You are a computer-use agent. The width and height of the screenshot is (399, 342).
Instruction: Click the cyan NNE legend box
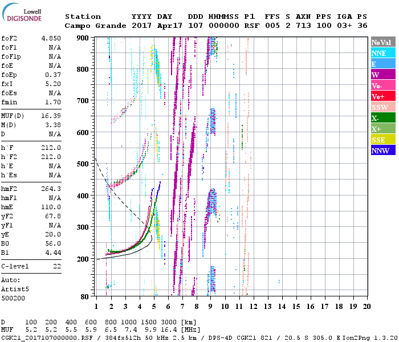[383, 53]
